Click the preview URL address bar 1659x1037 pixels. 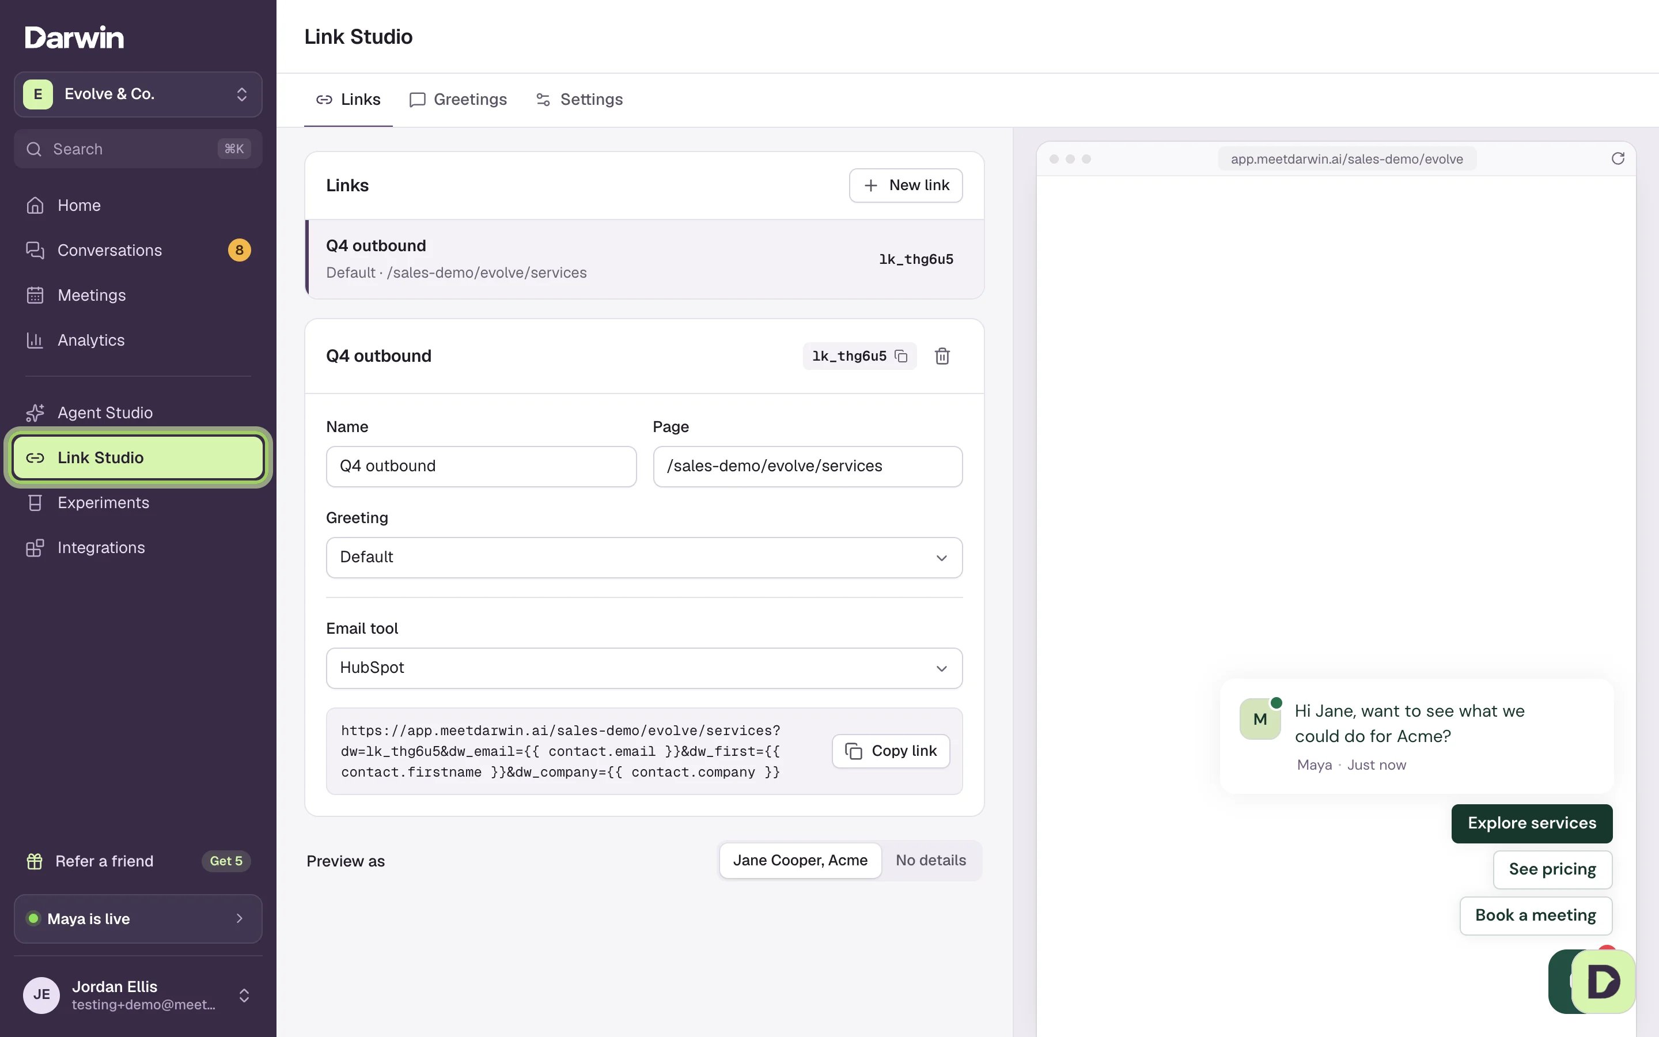click(x=1346, y=159)
